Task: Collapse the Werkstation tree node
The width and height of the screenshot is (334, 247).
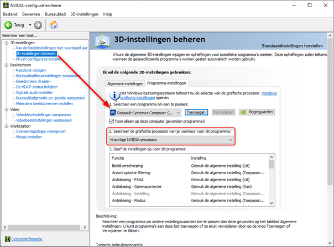Action: (7, 126)
